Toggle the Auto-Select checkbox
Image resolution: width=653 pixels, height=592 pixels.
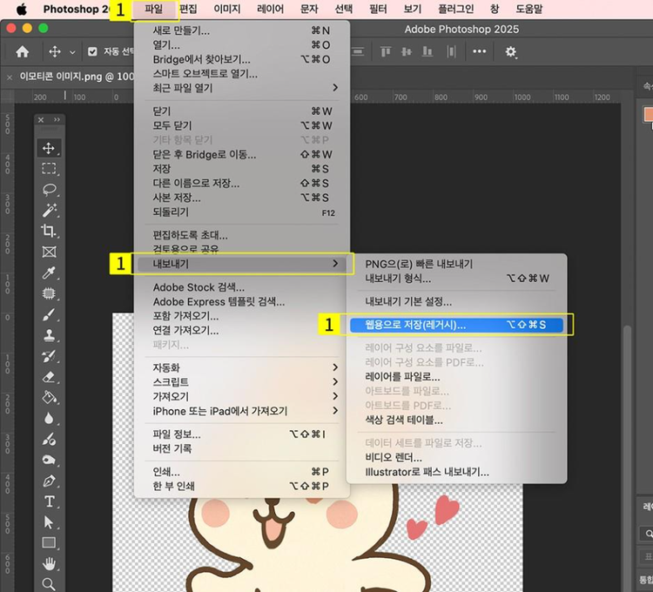click(92, 51)
